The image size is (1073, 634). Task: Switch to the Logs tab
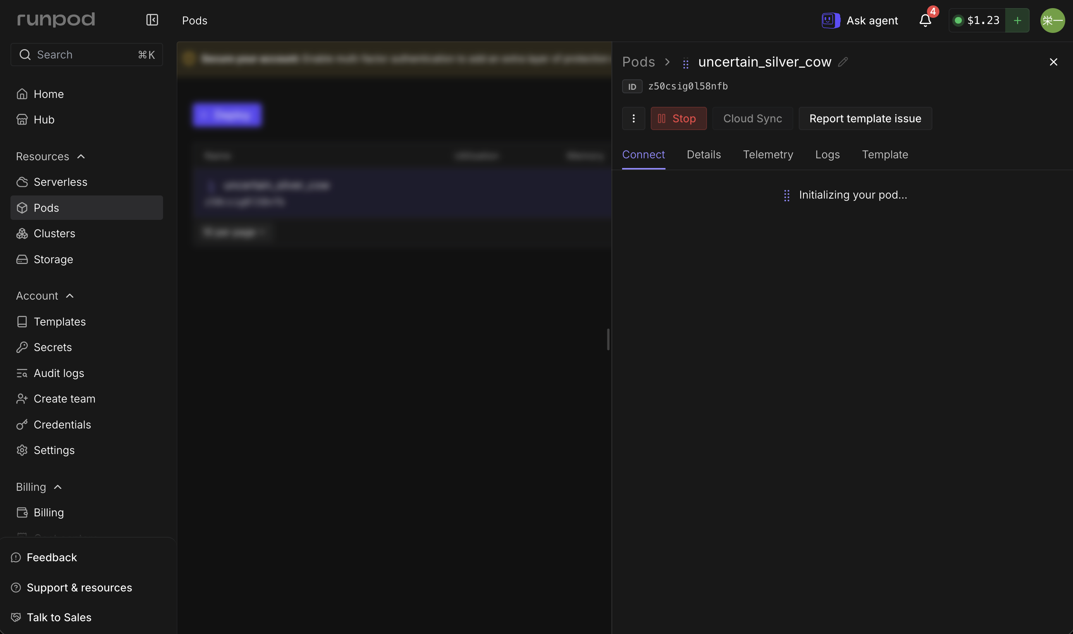point(827,155)
